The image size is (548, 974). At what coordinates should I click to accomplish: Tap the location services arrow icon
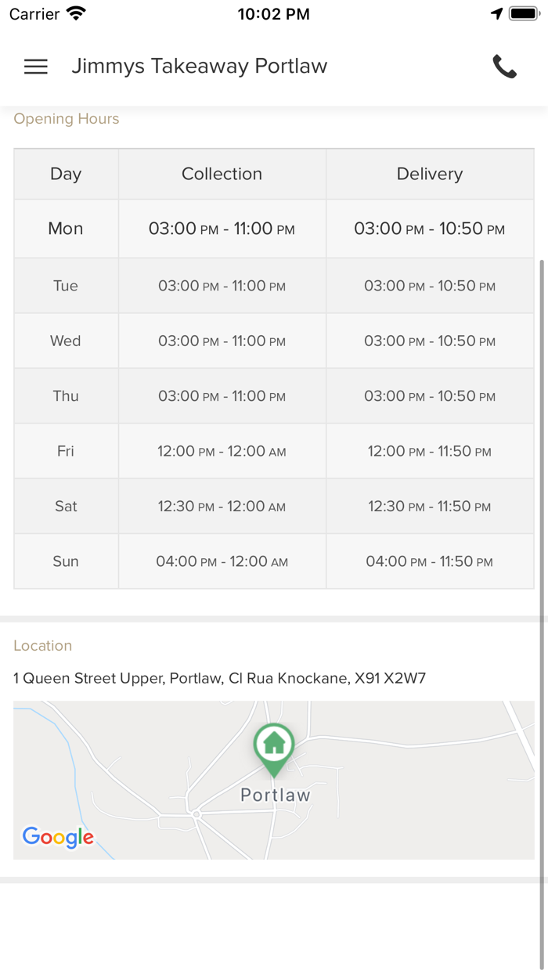coord(496,14)
